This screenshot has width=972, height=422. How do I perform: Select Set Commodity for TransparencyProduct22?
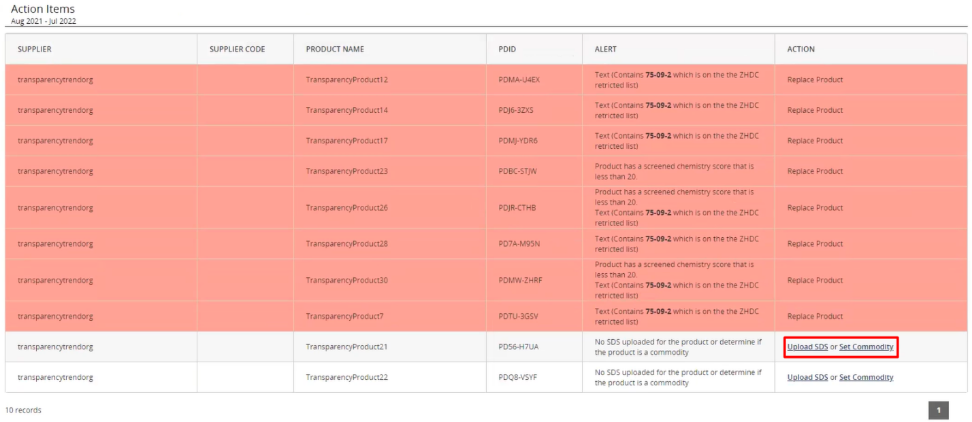[866, 377]
